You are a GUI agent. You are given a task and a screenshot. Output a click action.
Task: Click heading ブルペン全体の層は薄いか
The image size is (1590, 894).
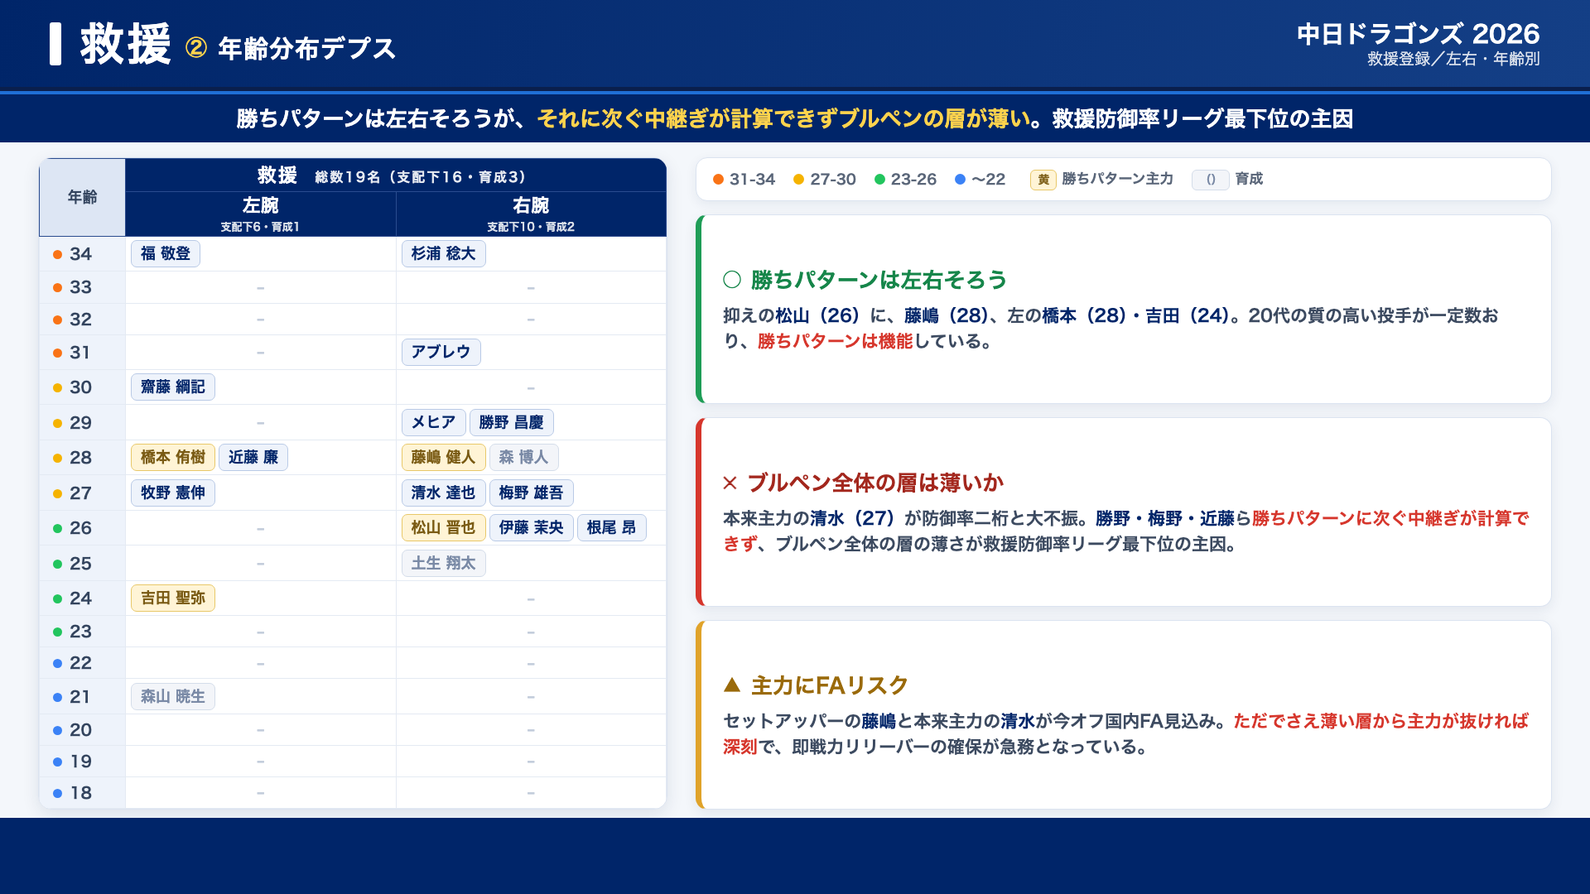[x=875, y=483]
